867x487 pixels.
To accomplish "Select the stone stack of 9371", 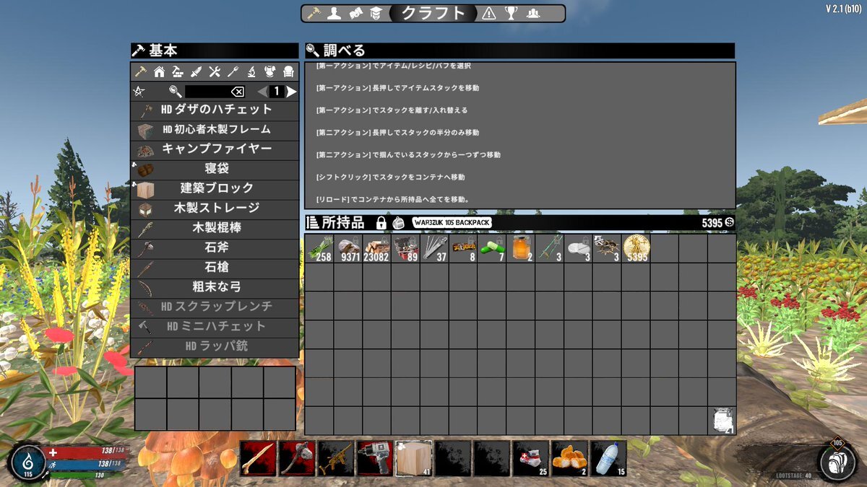I will [x=348, y=248].
